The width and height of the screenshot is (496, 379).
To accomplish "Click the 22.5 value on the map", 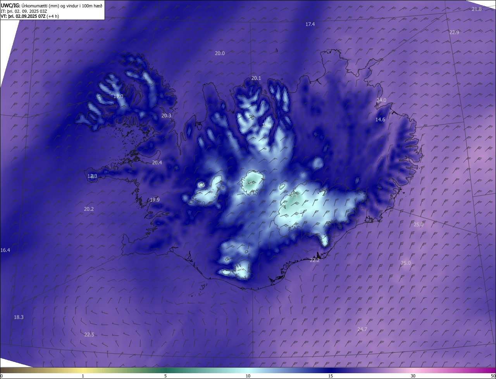I will pos(89,334).
